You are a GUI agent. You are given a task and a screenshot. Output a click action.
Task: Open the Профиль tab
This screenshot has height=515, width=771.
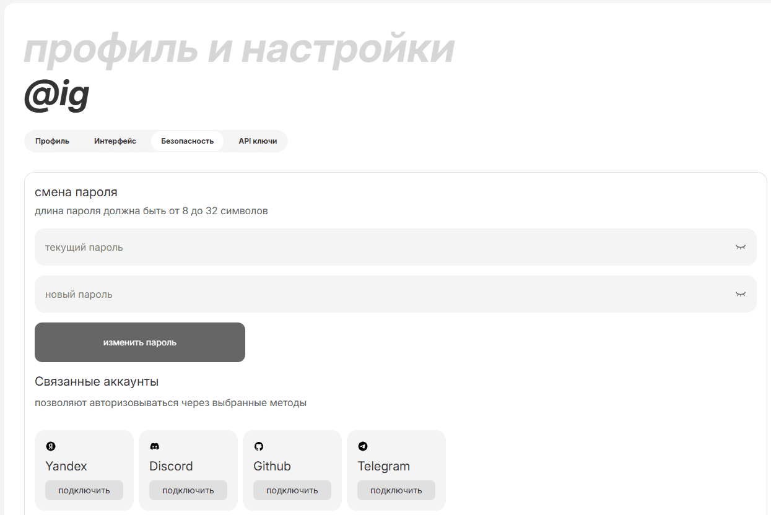52,141
